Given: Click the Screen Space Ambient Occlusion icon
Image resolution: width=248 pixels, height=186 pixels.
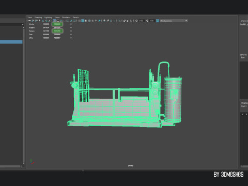Looking at the screenshot, I should (104, 21).
